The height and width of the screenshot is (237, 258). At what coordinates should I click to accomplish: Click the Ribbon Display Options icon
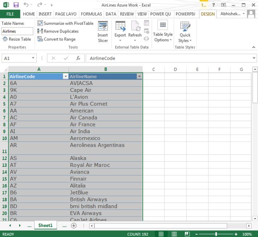point(223,5)
